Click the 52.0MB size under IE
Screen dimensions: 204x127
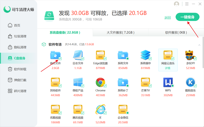click(x=100, y=122)
